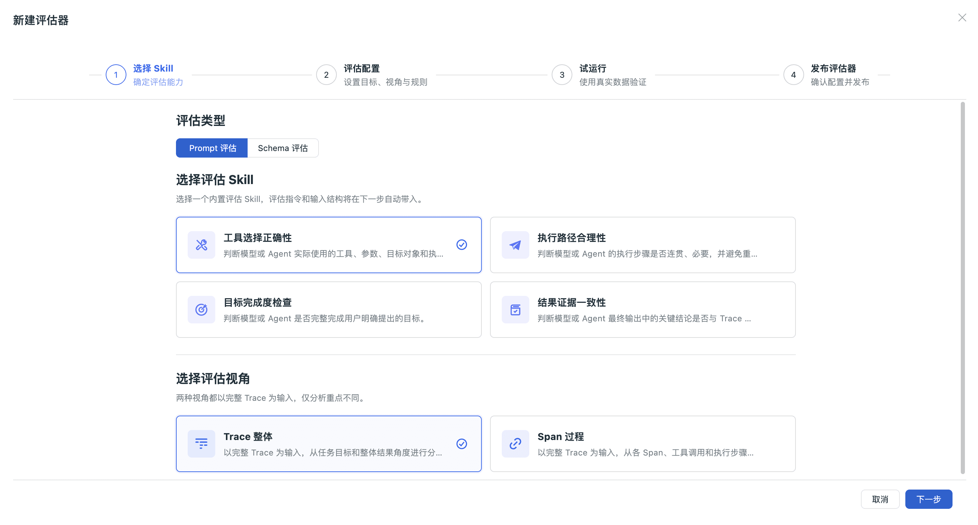Click the checkmark on the Trace 整体 card

tap(462, 444)
